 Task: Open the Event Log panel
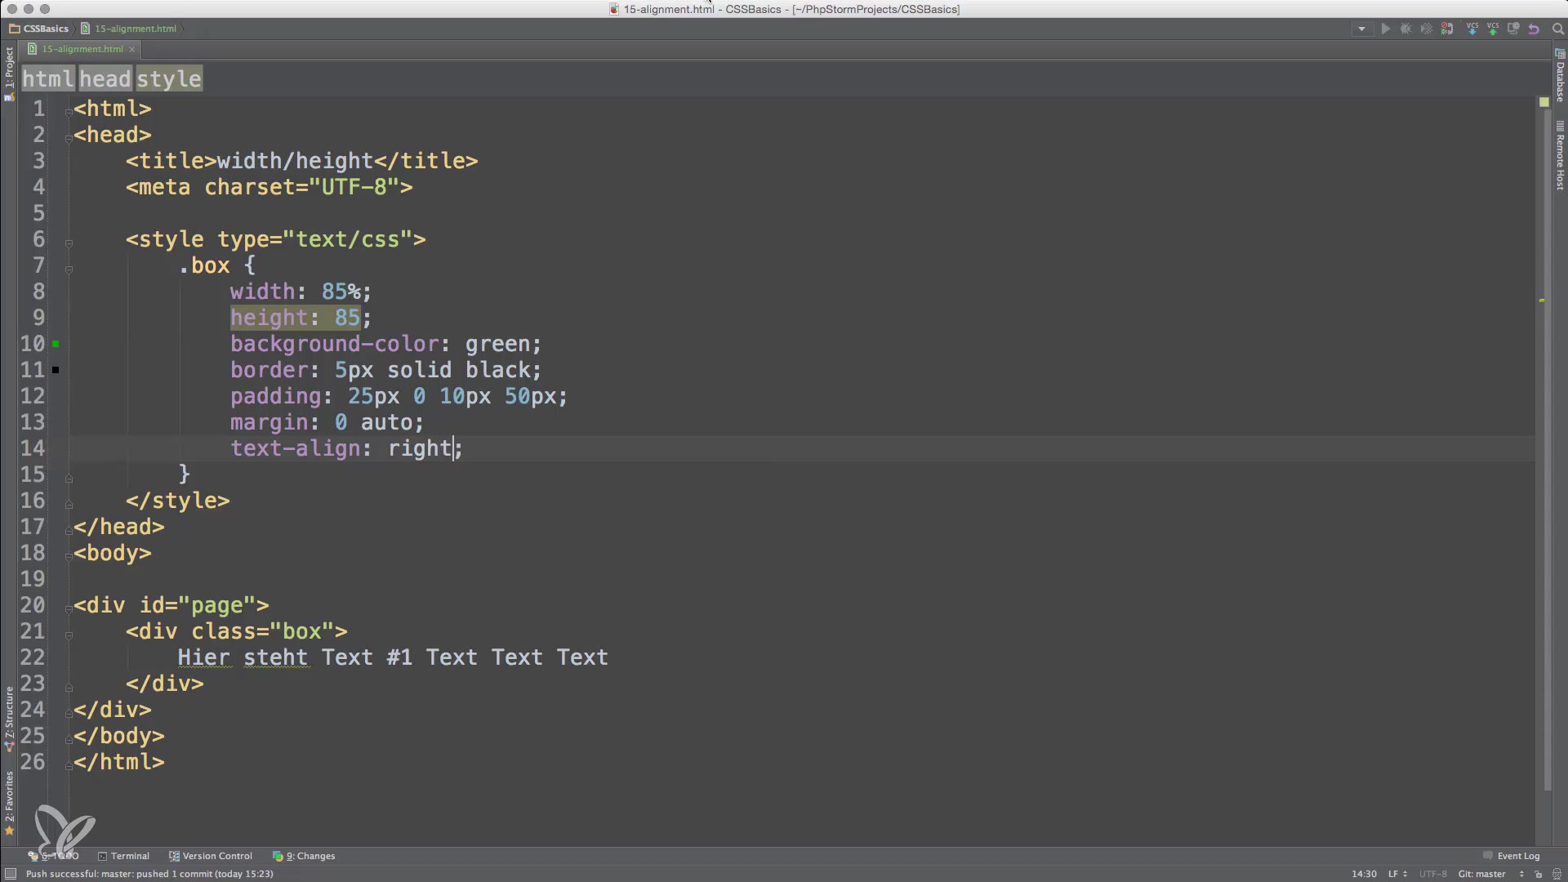point(1512,856)
